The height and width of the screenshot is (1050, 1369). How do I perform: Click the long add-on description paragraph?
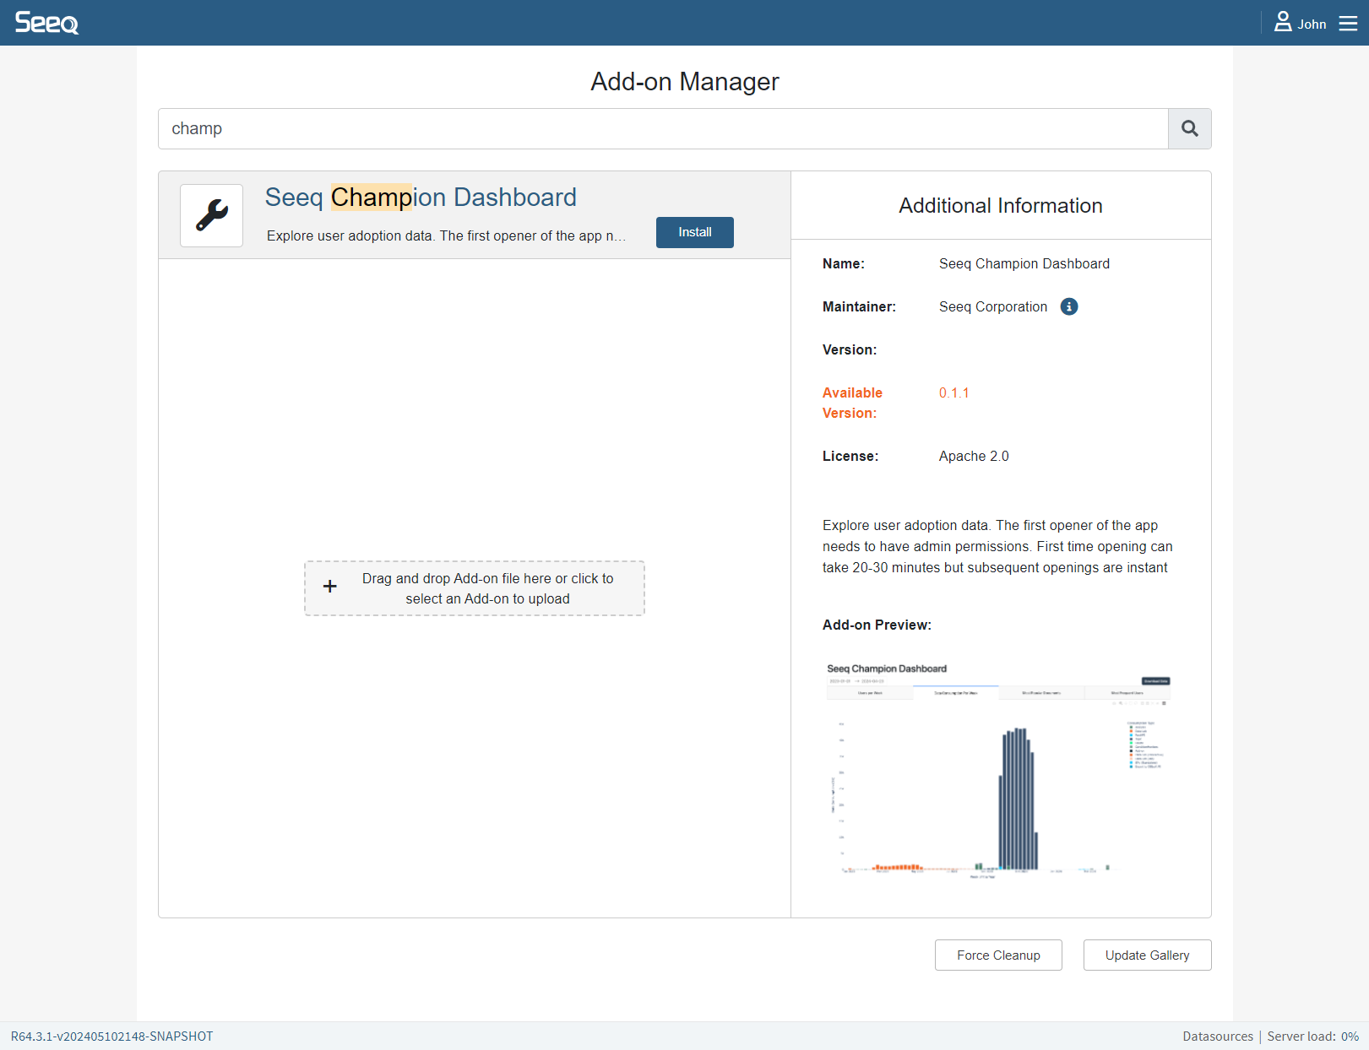click(998, 546)
